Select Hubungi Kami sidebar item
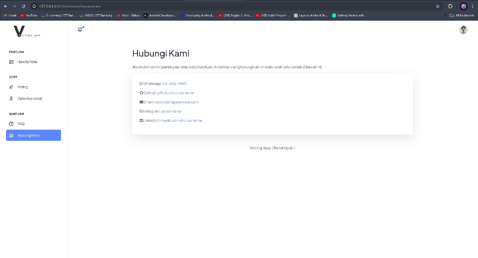The width and height of the screenshot is (478, 258). [x=33, y=136]
